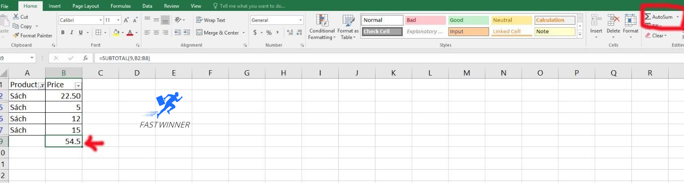
Task: Select Align Left
Action: point(147,33)
